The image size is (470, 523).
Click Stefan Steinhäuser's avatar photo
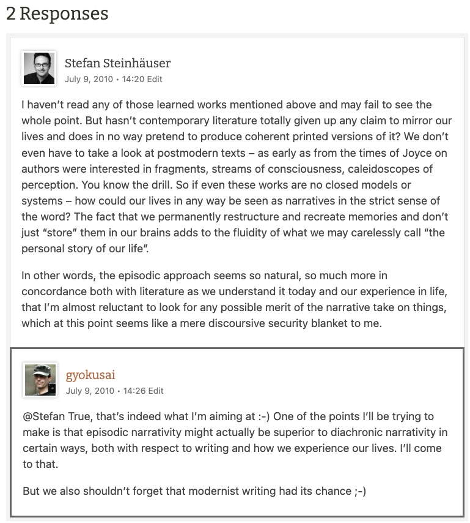pyautogui.click(x=39, y=67)
